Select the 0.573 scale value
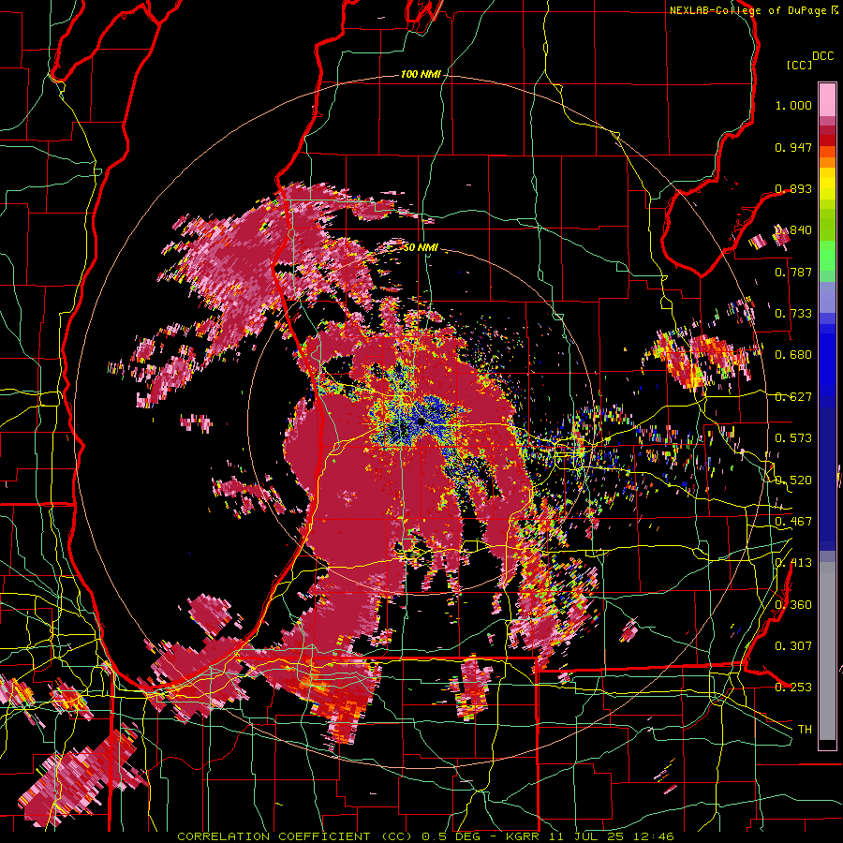Screen dimensions: 843x843 pos(793,438)
